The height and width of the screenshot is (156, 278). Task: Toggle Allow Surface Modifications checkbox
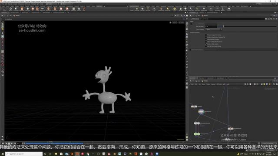point(206,42)
